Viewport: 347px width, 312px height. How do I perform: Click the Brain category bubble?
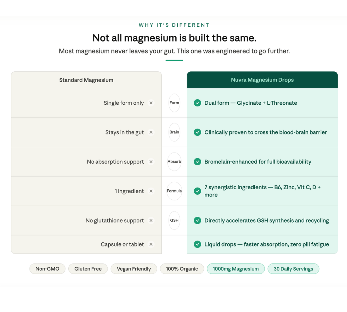(x=175, y=132)
